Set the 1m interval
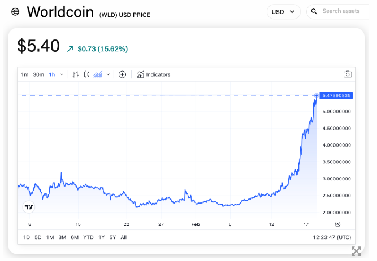This screenshot has width=377, height=261. [25, 74]
